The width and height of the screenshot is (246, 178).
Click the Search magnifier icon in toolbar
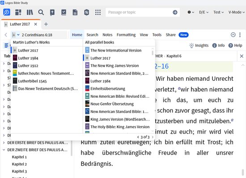pos(41,12)
